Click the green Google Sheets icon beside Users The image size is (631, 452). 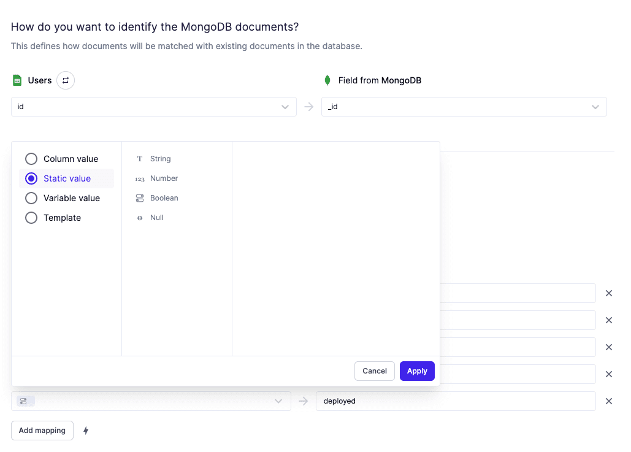[16, 80]
